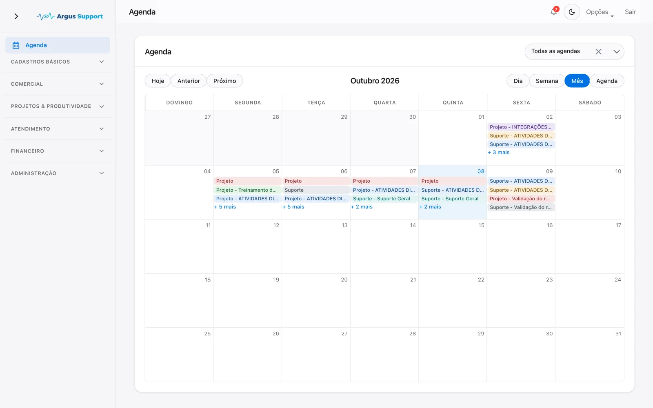Go to today with Hoje button
This screenshot has width=653, height=408.
(158, 81)
